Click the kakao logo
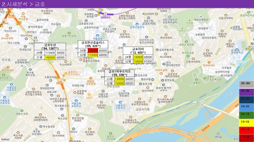Image resolution: width=254 pixels, height=142 pixels. [x=5, y=139]
